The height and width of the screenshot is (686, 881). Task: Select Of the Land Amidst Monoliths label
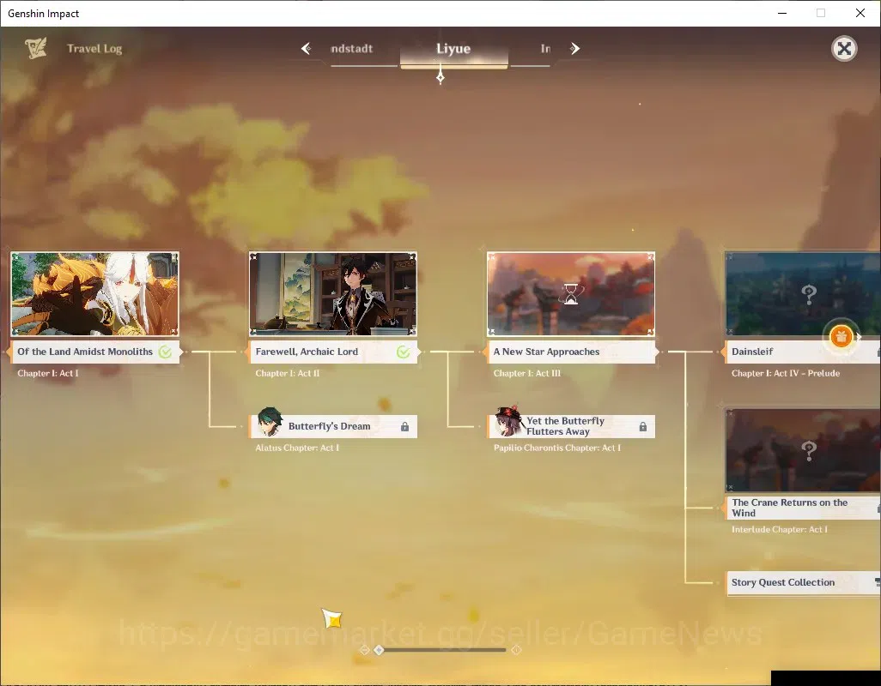click(95, 352)
